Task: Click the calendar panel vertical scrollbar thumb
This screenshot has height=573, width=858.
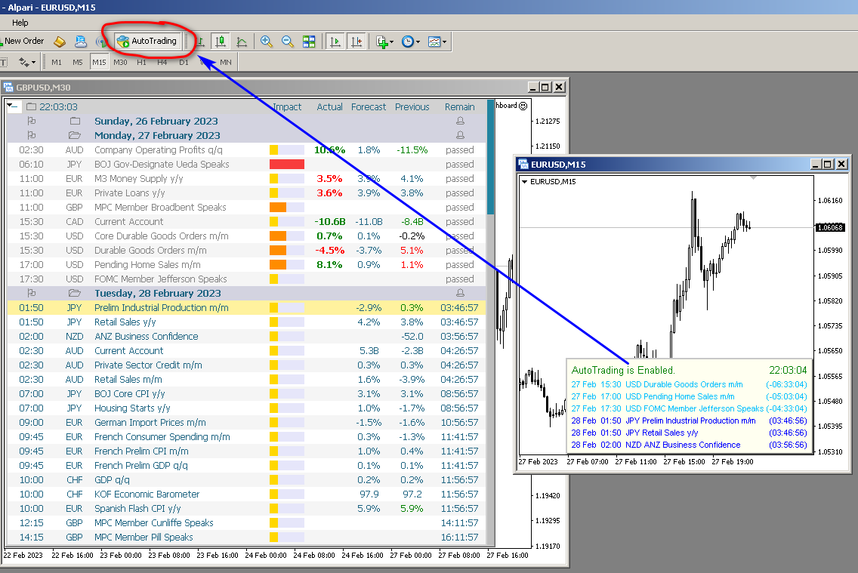Action: [490, 158]
